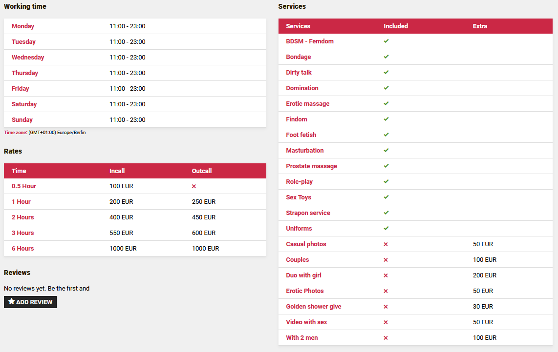Viewport: 558px width, 352px height.
Task: Click the green checkmark for Dirty talk
Action: pos(386,72)
